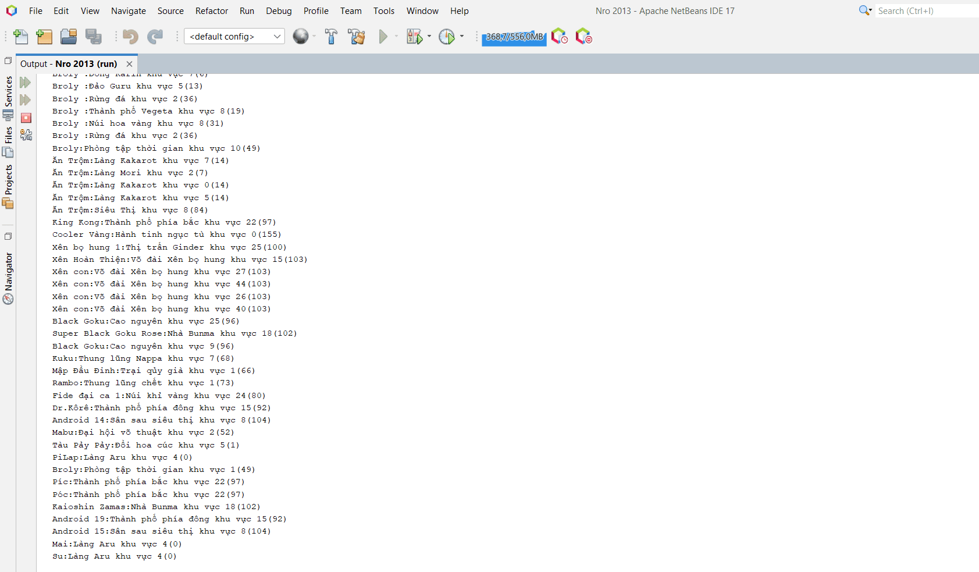The width and height of the screenshot is (979, 572).
Task: Click the second profiler icon at toolbar end
Action: (583, 37)
